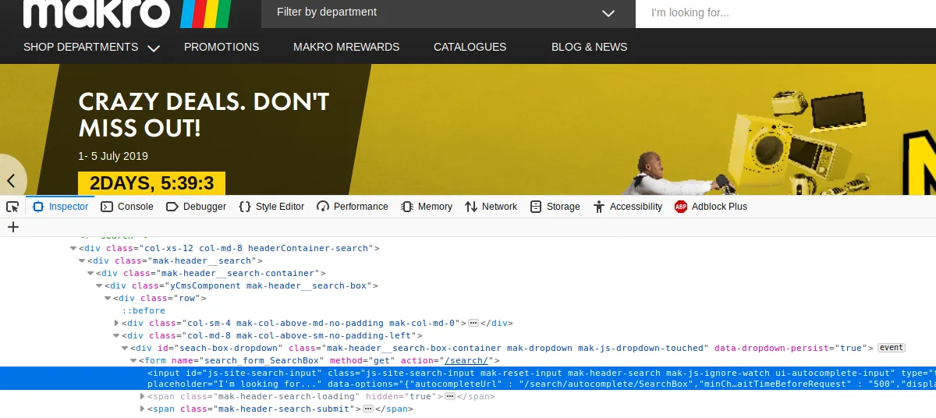
Task: Open the Accessibility tab
Action: (x=627, y=207)
